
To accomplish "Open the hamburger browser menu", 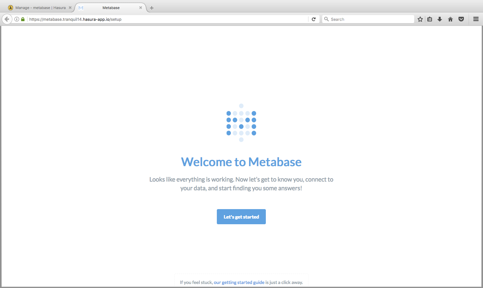I will 476,19.
